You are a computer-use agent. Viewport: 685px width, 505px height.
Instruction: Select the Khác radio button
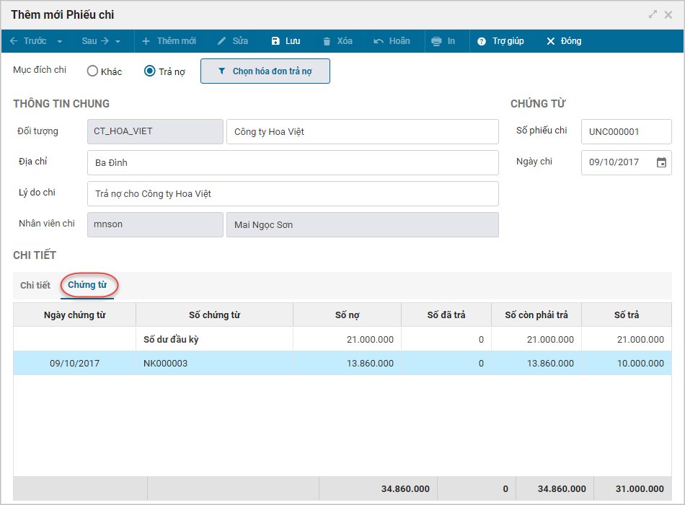(x=92, y=71)
